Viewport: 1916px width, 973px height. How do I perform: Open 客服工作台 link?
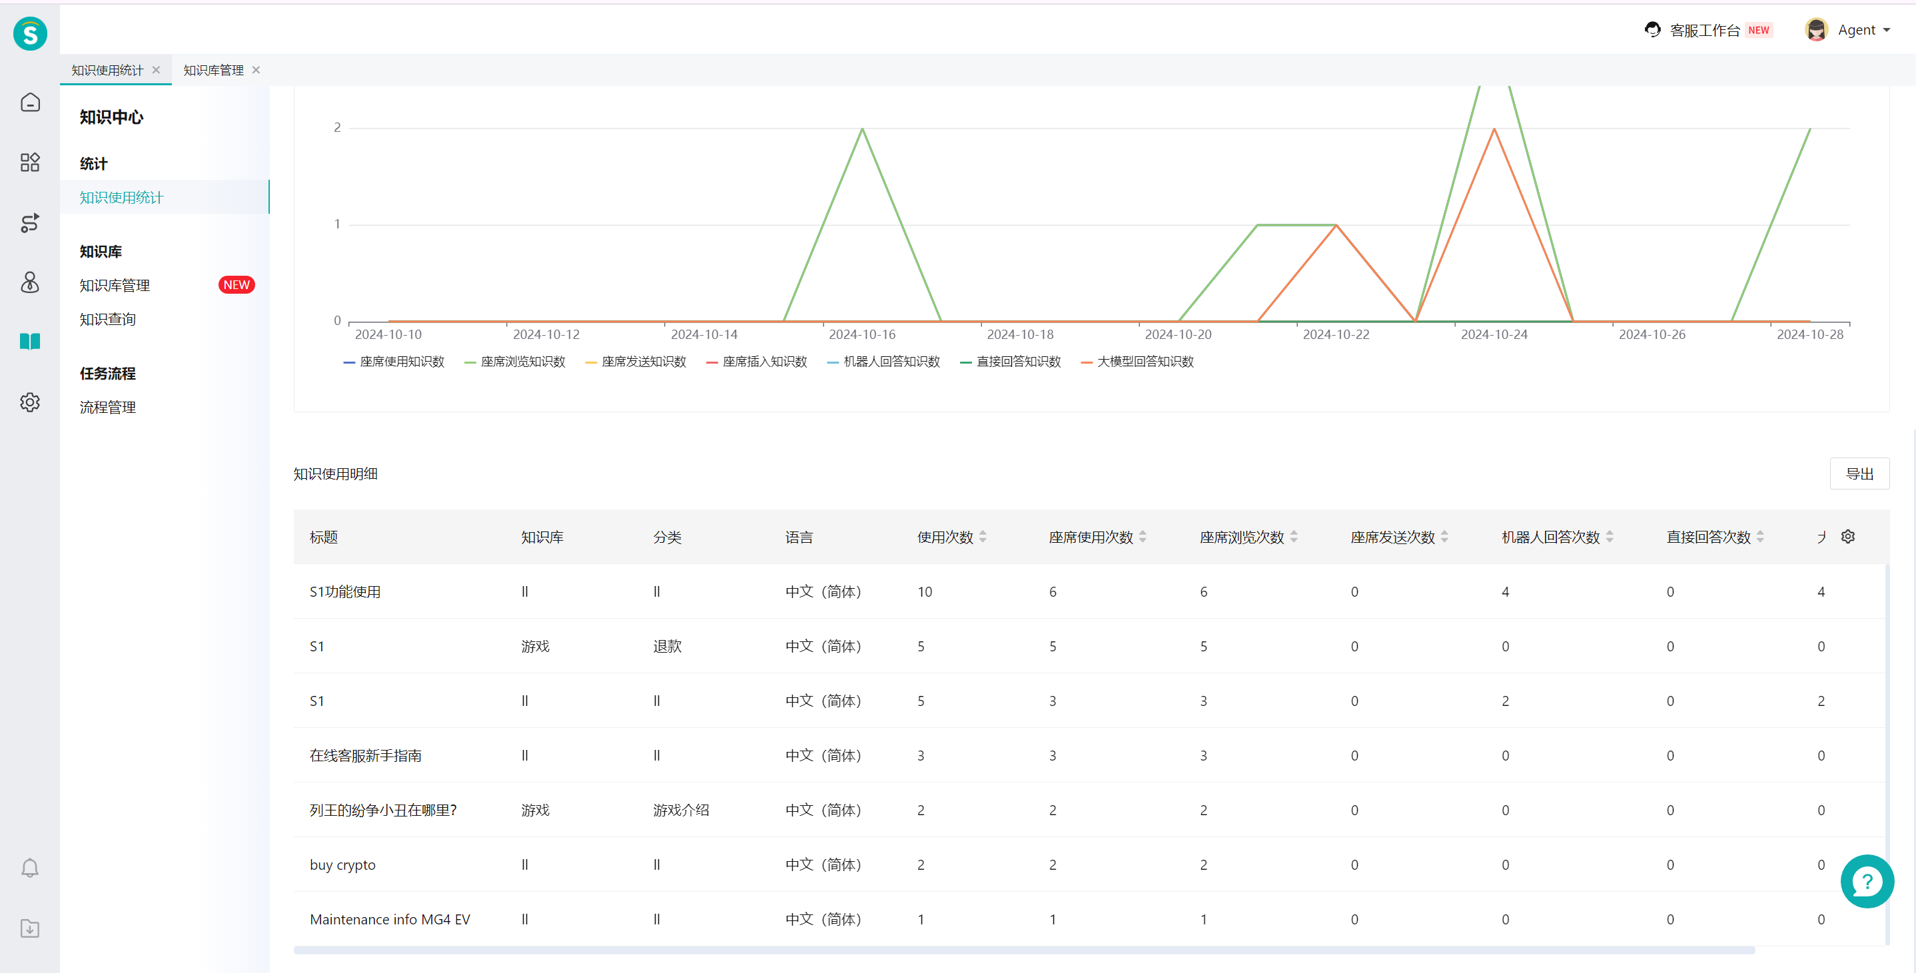point(1705,30)
